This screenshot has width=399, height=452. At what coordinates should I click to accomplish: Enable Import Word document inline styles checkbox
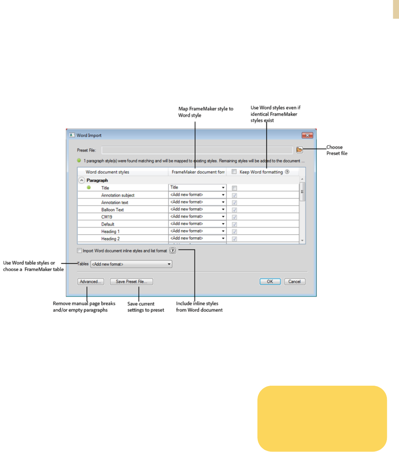tap(79, 250)
